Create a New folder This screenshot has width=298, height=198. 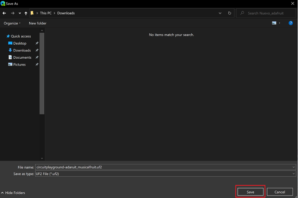[37, 23]
